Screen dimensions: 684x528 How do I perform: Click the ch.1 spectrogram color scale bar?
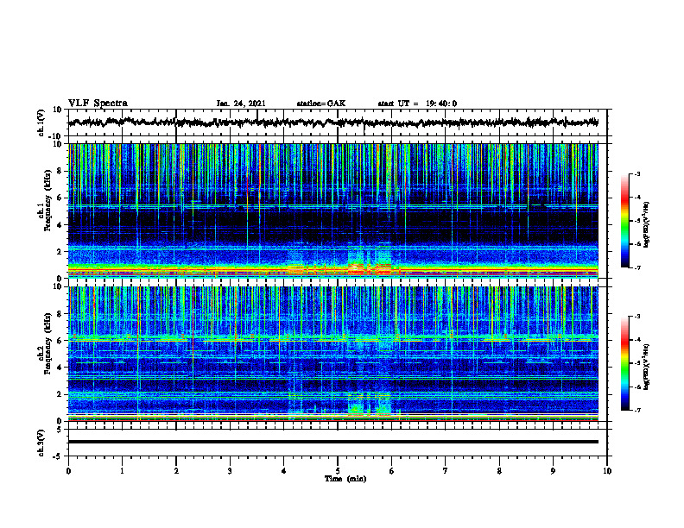(x=624, y=221)
